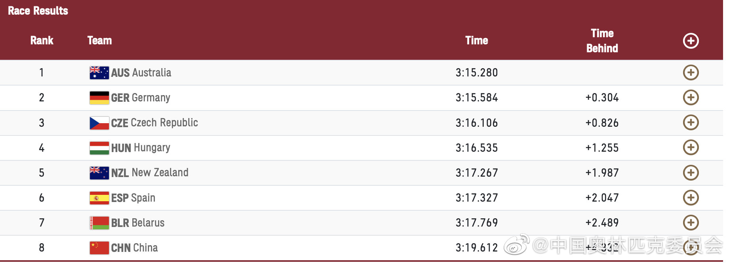Click the Germany flag icon
Image resolution: width=729 pixels, height=263 pixels.
(x=99, y=98)
